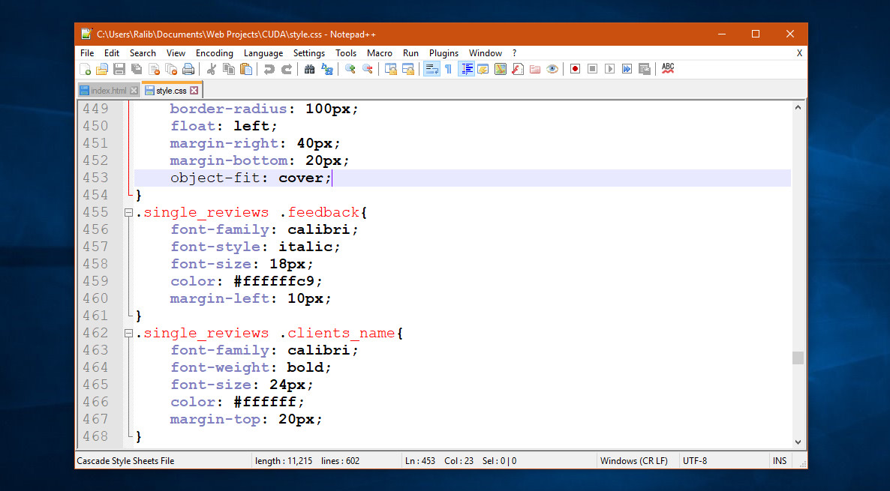Click the New file toolbar icon
This screenshot has width=890, height=491.
click(86, 69)
